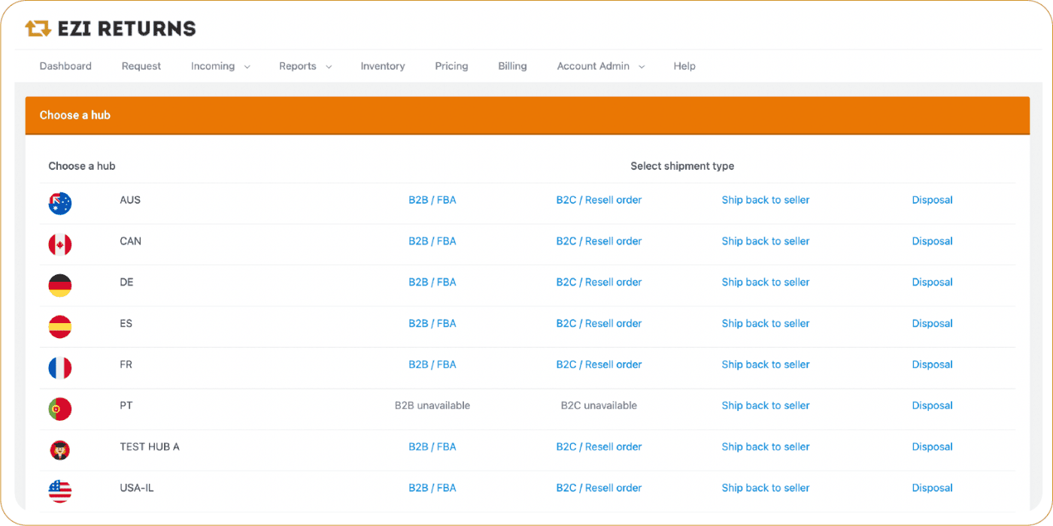Click the Australia flag icon

(59, 204)
